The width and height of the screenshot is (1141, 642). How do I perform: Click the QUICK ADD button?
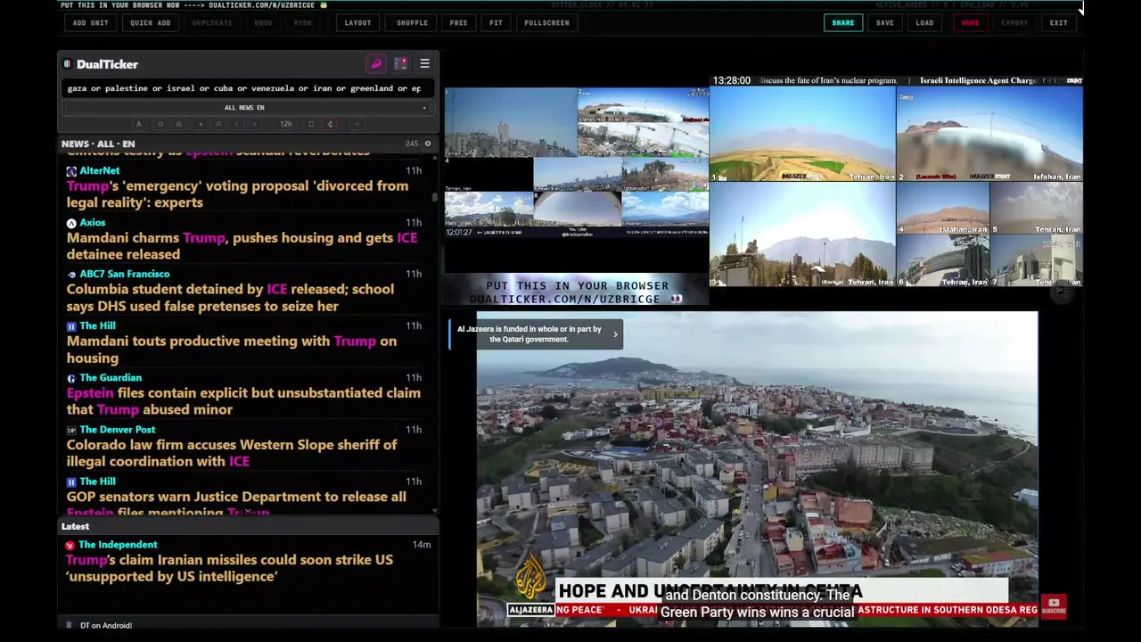coord(150,22)
